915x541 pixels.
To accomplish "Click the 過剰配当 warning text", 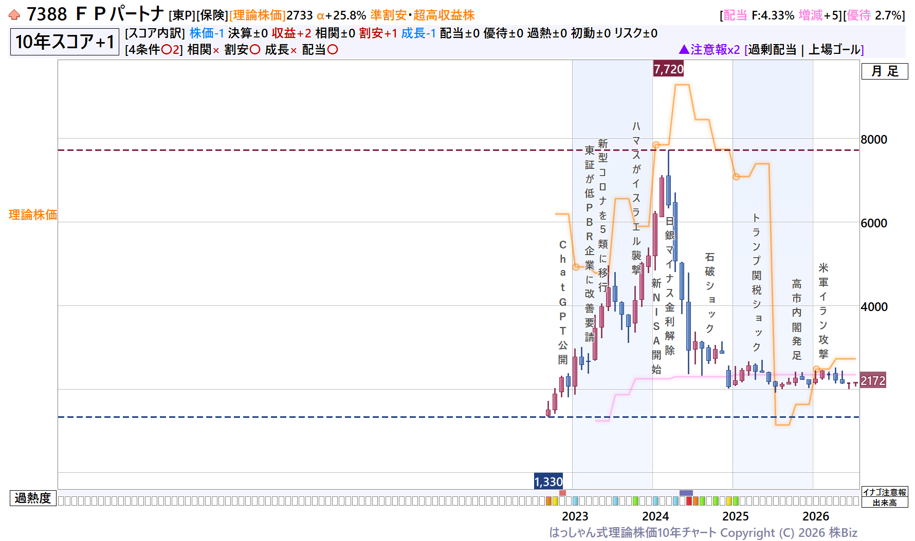I will coord(772,50).
